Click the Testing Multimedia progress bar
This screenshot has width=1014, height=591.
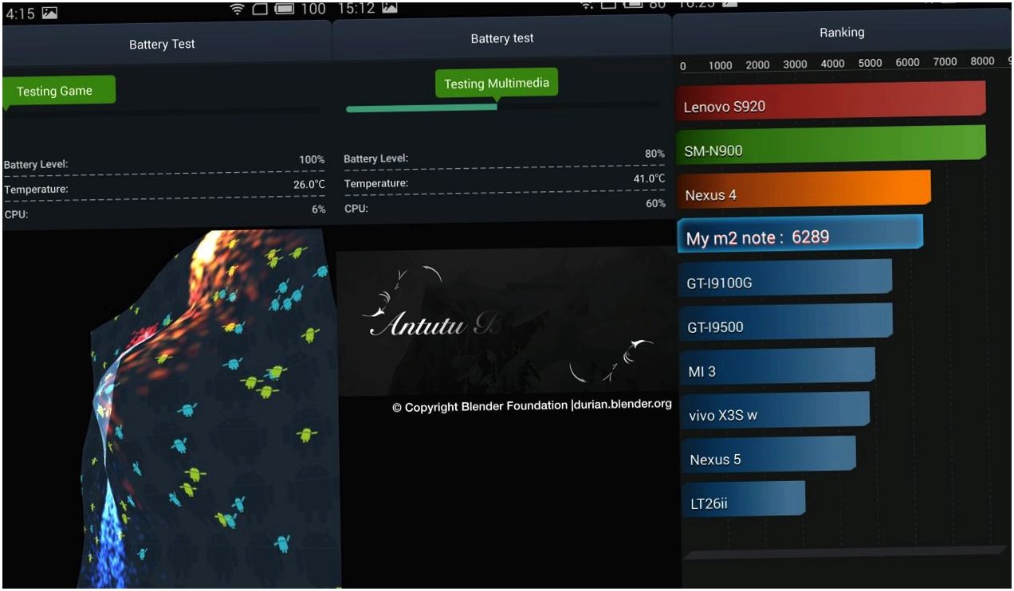(x=502, y=108)
